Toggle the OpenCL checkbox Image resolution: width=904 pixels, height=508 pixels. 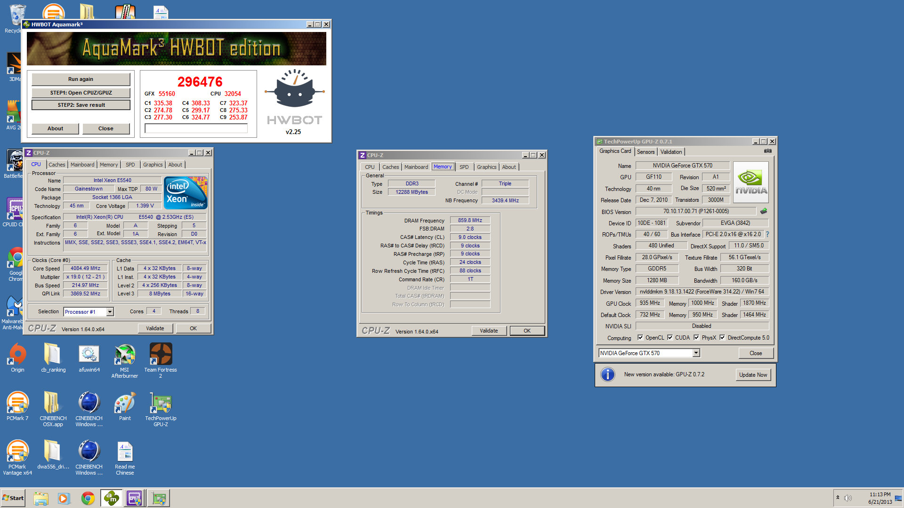pyautogui.click(x=640, y=337)
